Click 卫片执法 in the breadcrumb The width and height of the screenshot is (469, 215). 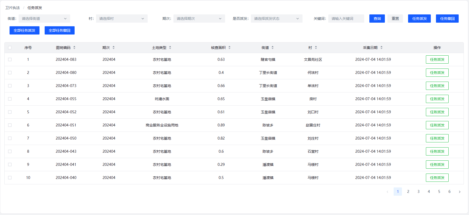(x=13, y=8)
